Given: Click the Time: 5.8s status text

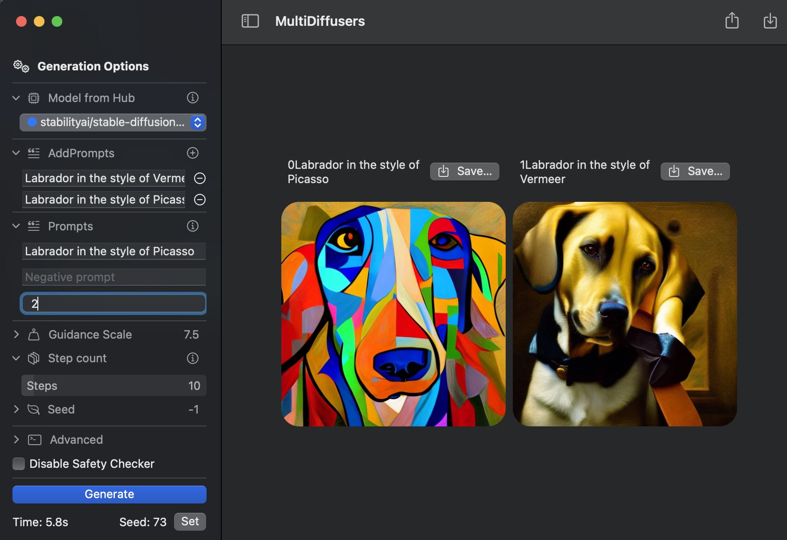Looking at the screenshot, I should [41, 522].
